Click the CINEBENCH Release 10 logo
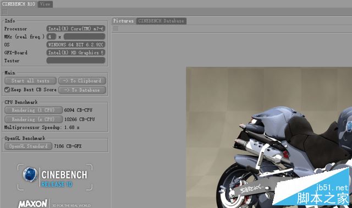The height and width of the screenshot is (208, 352). point(55,177)
